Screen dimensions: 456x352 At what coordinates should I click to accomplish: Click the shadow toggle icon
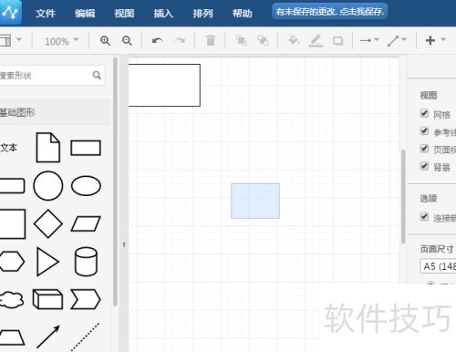coord(337,40)
